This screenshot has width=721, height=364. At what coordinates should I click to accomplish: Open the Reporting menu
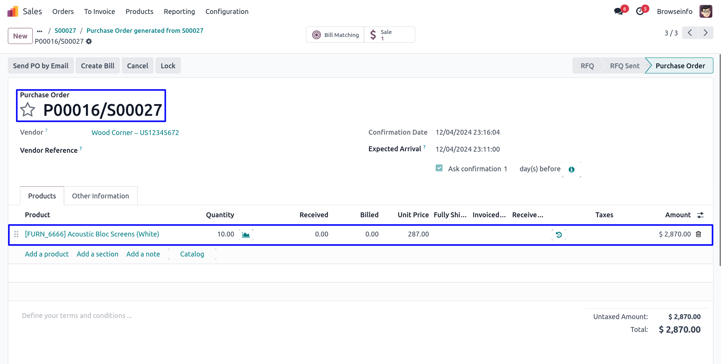[179, 12]
